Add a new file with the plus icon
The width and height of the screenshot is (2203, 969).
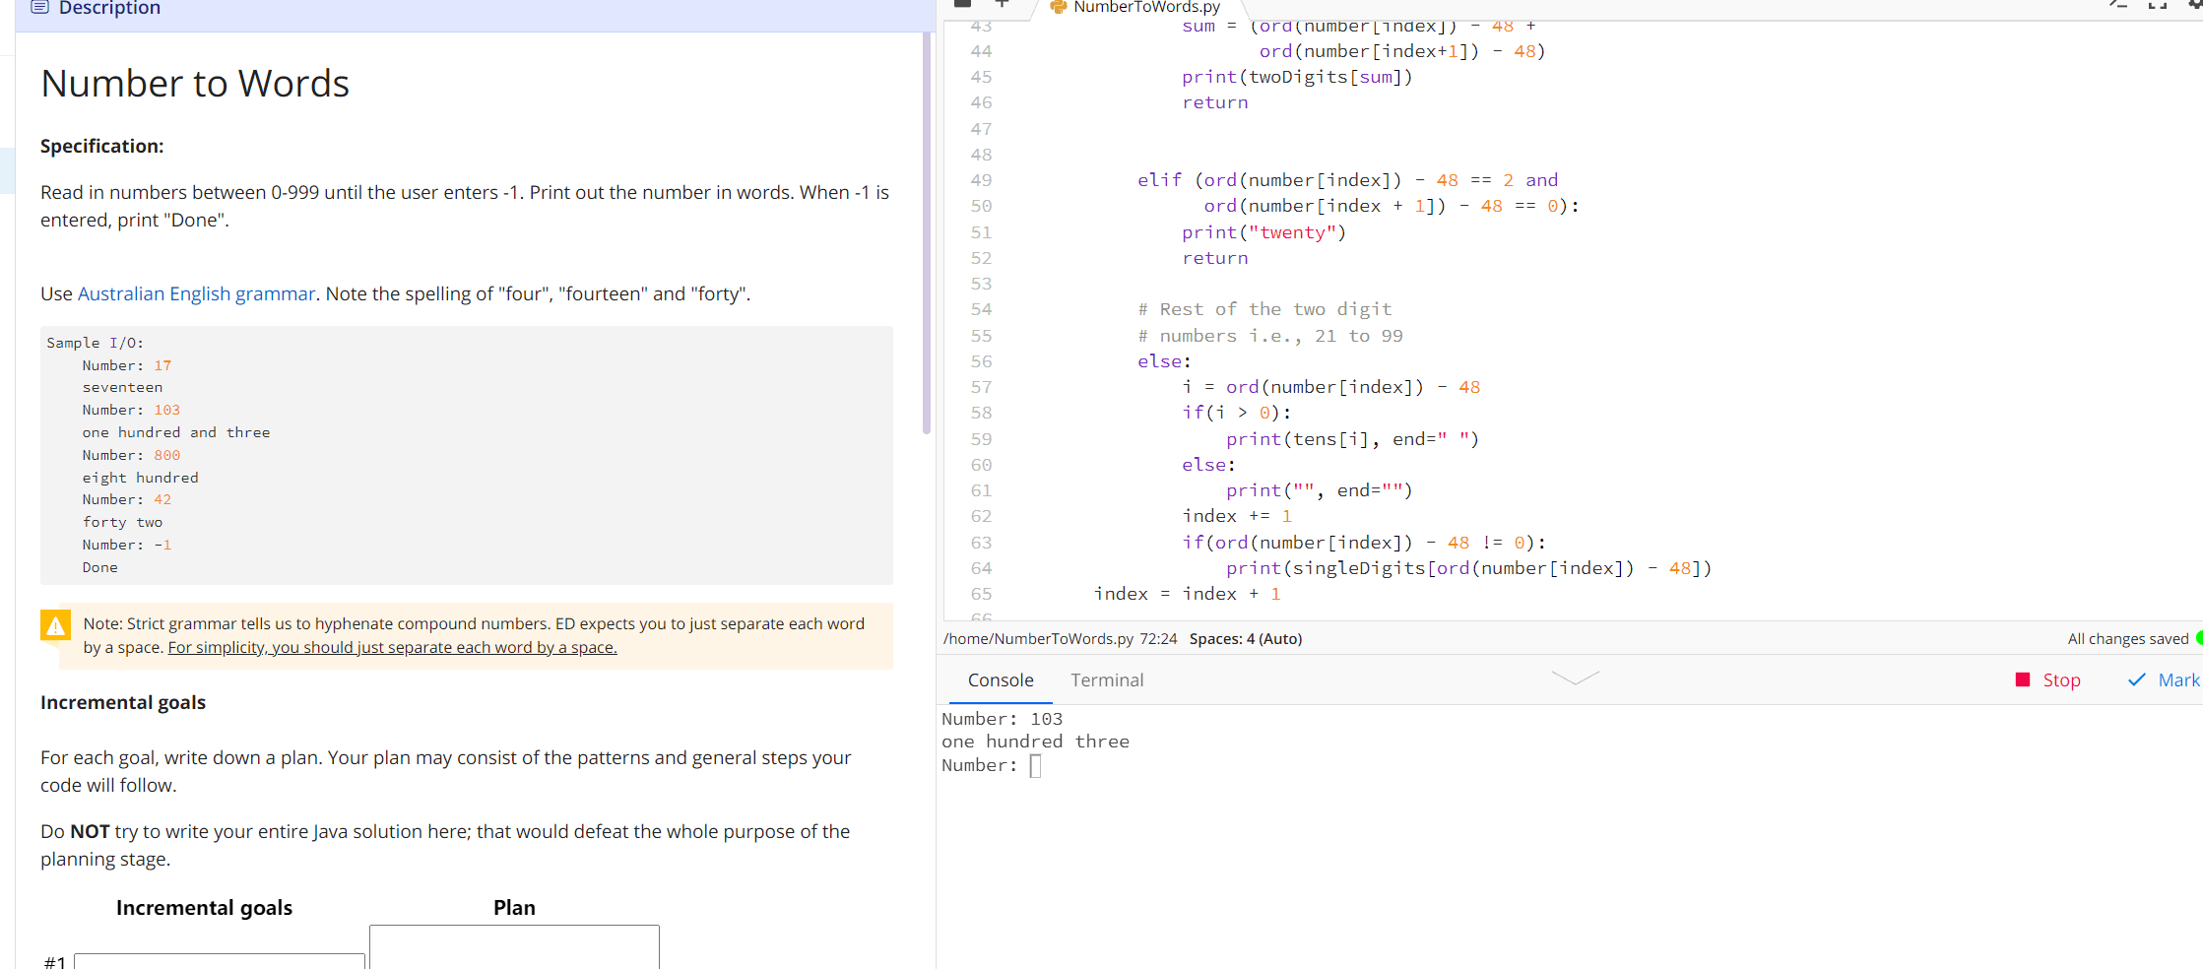1002,4
